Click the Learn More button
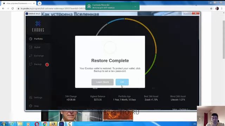225x126 pixels. click(102, 82)
